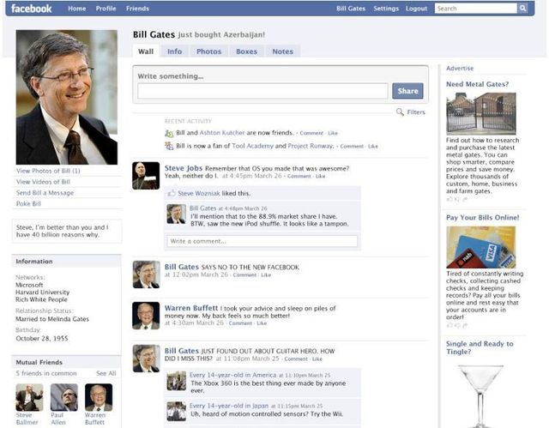549x428 pixels.
Task: Click the Share button
Action: tap(407, 91)
